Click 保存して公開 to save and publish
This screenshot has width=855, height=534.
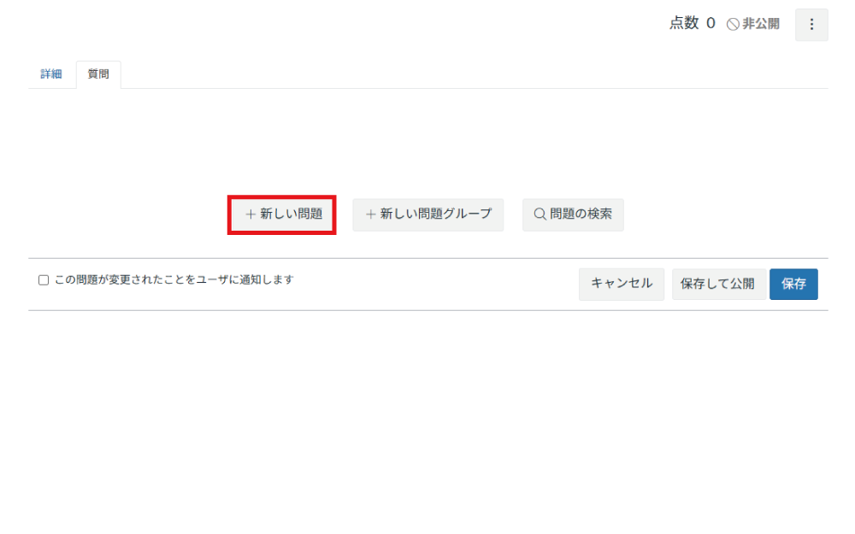tap(717, 284)
